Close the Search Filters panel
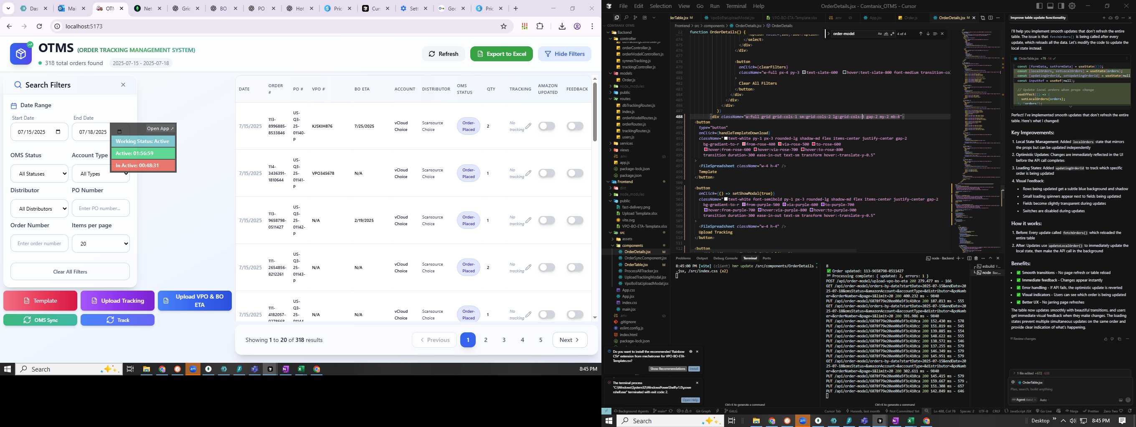The height and width of the screenshot is (427, 1136). 124,85
